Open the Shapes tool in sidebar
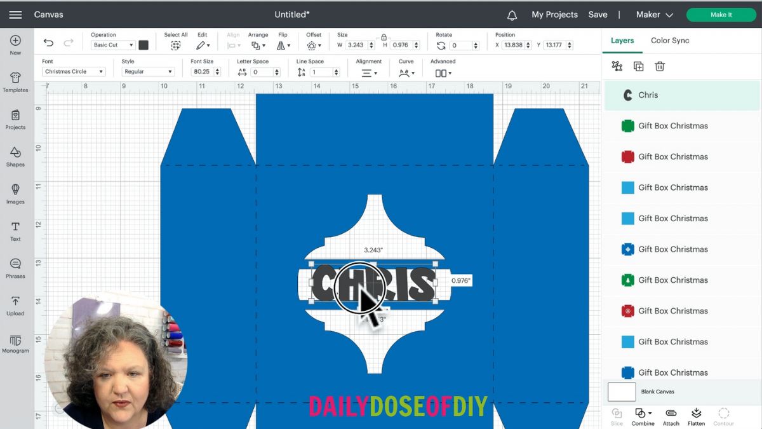Image resolution: width=762 pixels, height=429 pixels. coord(15,156)
